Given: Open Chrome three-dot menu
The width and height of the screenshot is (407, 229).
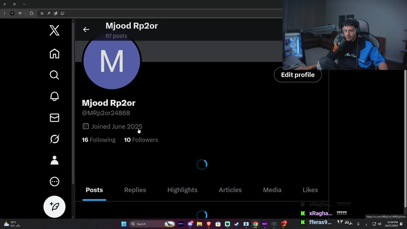Looking at the screenshot, I should (4, 13).
